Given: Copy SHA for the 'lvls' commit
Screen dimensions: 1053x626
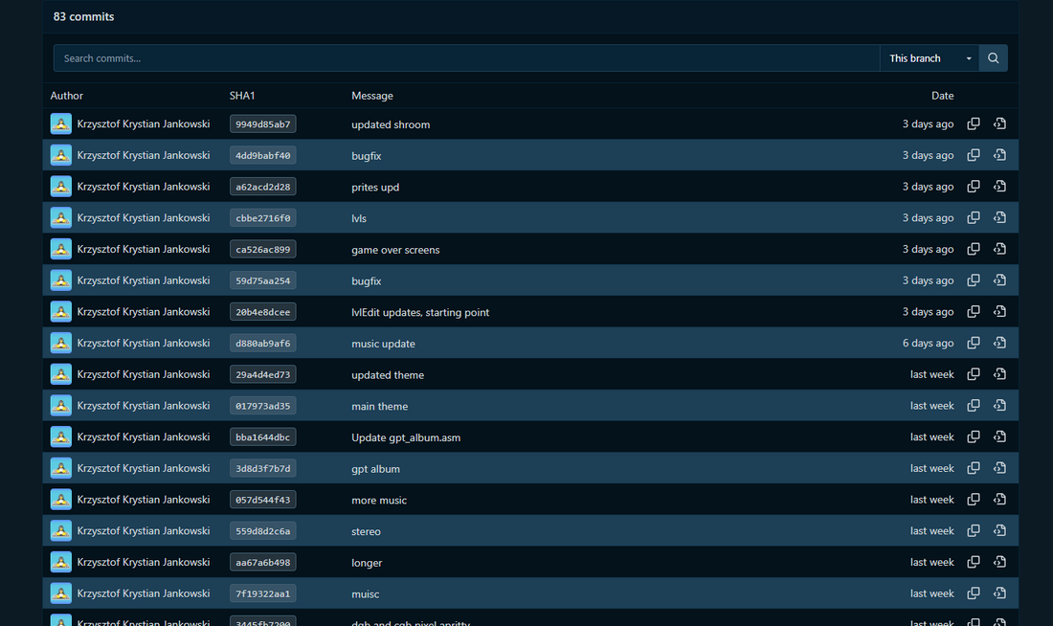Looking at the screenshot, I should (974, 217).
